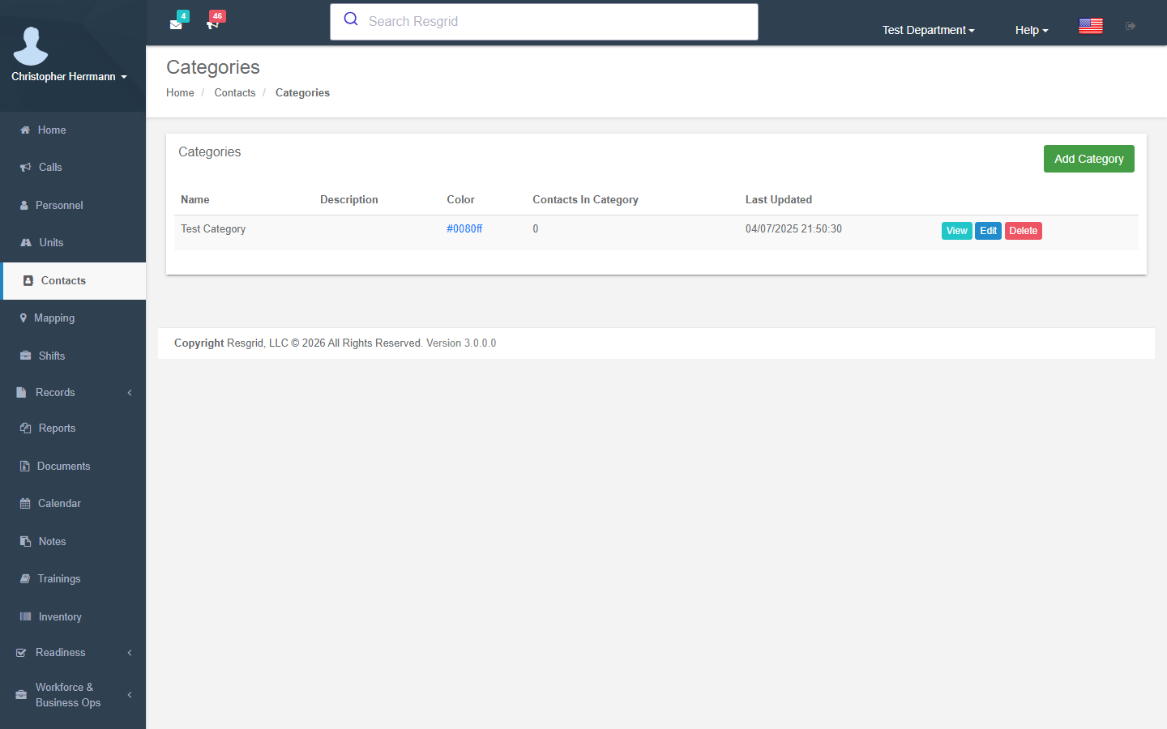
Task: Open the messages envelope icon
Action: [176, 24]
